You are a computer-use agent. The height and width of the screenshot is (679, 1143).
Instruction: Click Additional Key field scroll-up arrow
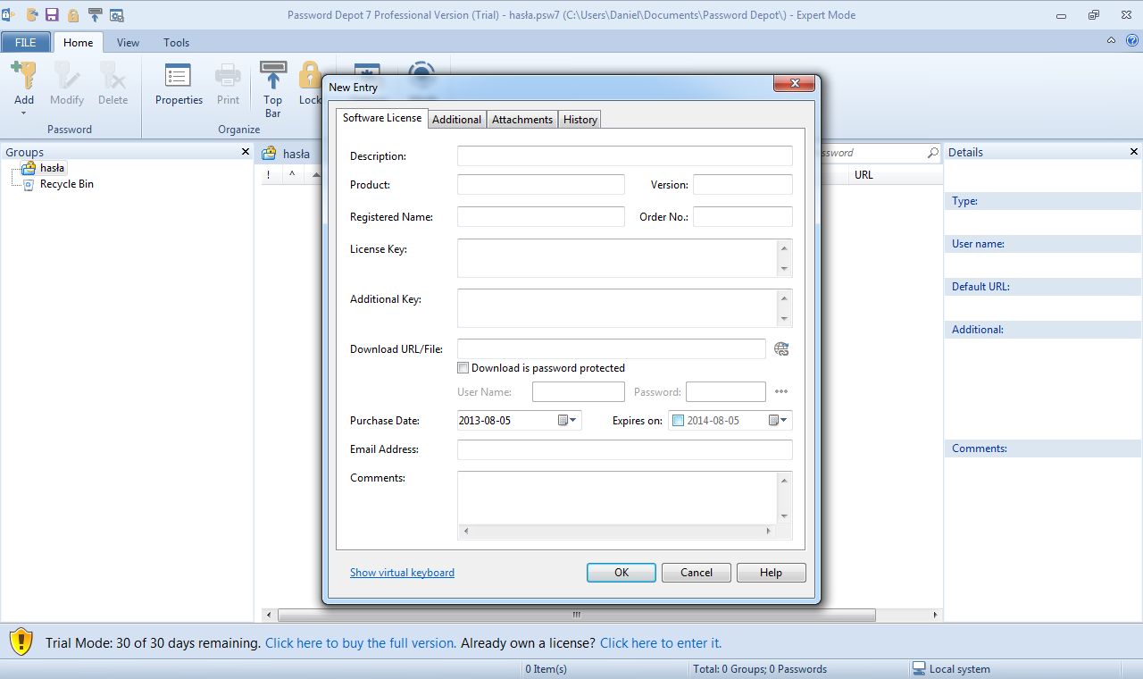click(x=784, y=298)
